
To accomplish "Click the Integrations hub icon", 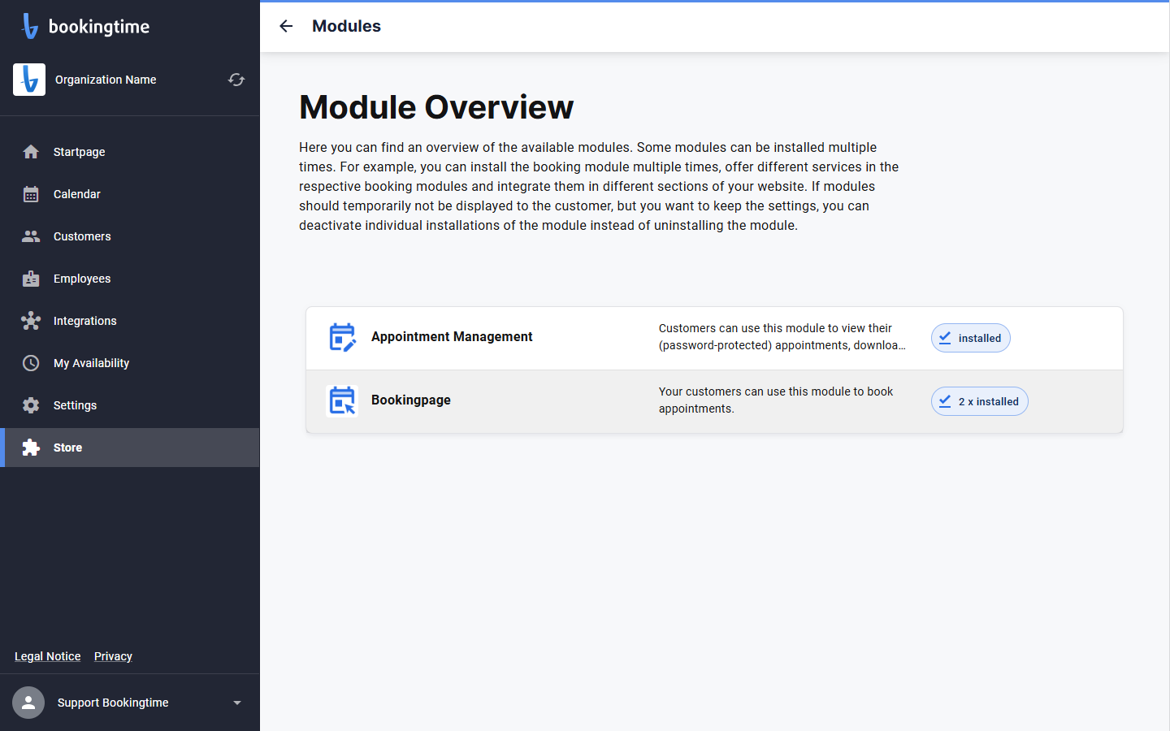I will (31, 321).
